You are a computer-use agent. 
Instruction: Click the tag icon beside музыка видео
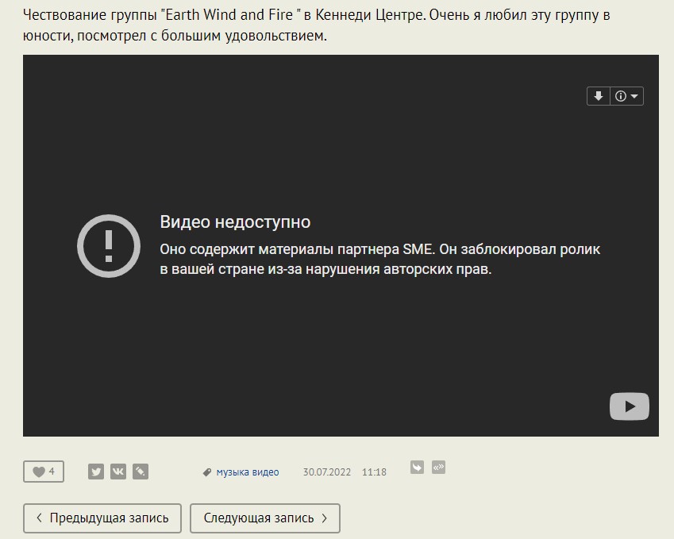[207, 472]
